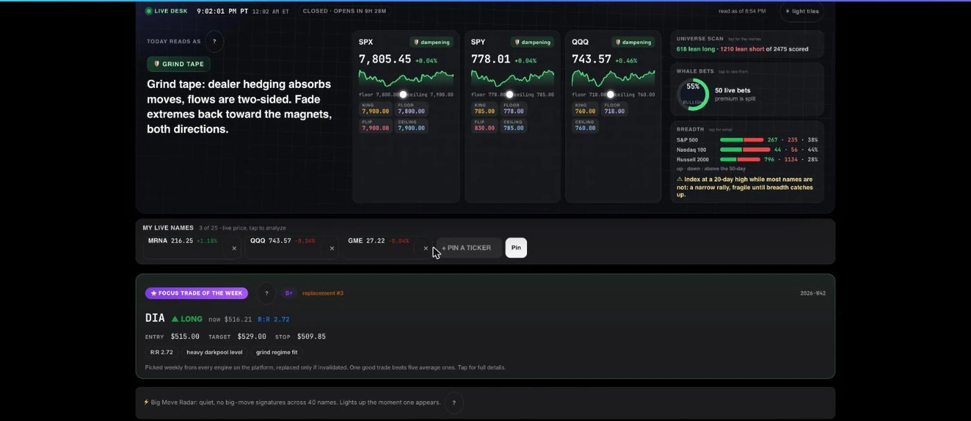
Task: Click the 'R:R 2.72' tag chip
Action: 162,352
